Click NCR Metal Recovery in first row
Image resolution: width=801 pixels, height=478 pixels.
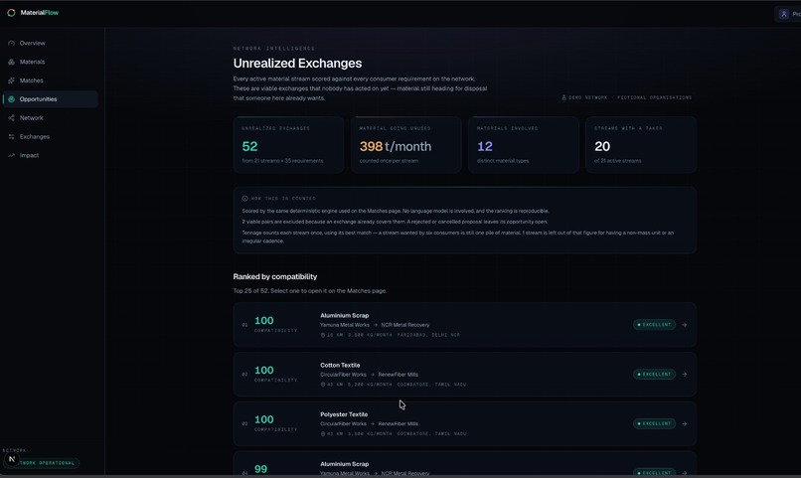(x=405, y=325)
